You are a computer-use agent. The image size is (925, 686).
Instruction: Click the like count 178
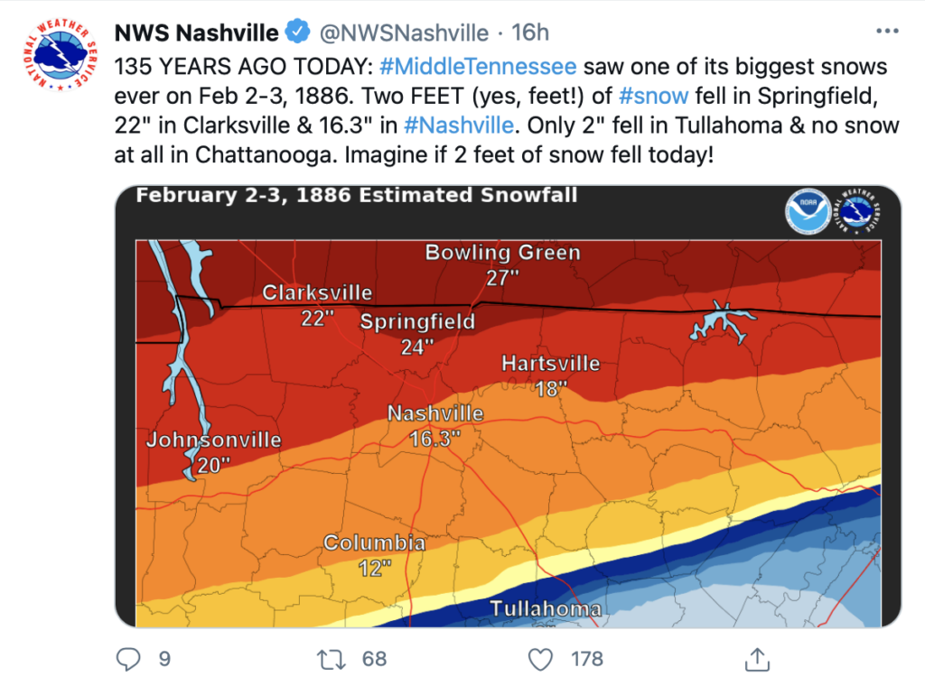(587, 659)
